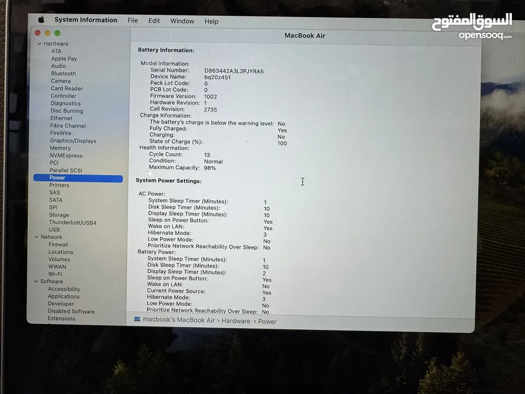Open the File menu
This screenshot has height=394, width=525.
132,20
